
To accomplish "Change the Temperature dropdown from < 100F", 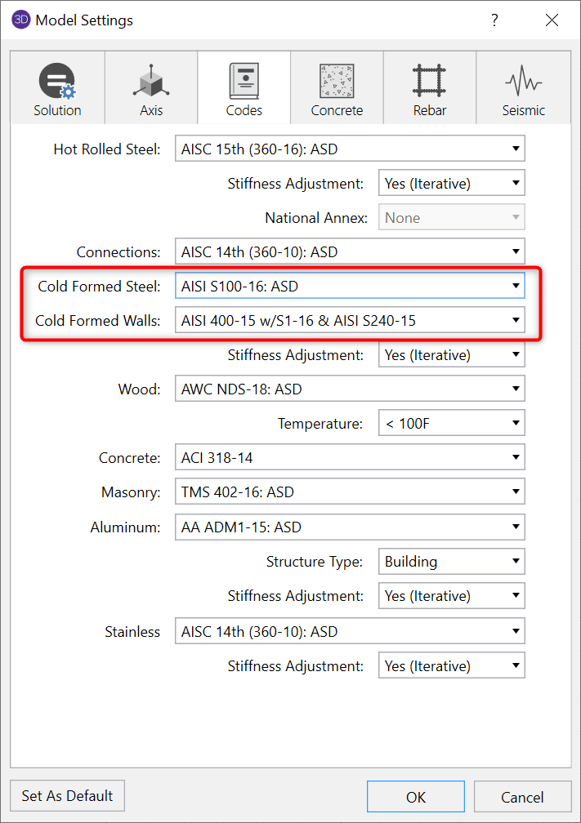I will [451, 424].
